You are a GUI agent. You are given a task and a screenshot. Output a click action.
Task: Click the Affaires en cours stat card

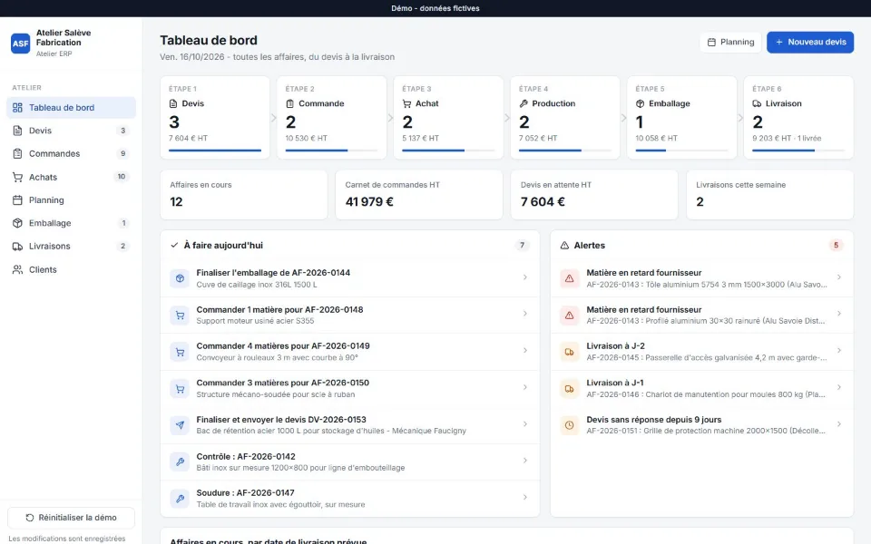coord(244,195)
